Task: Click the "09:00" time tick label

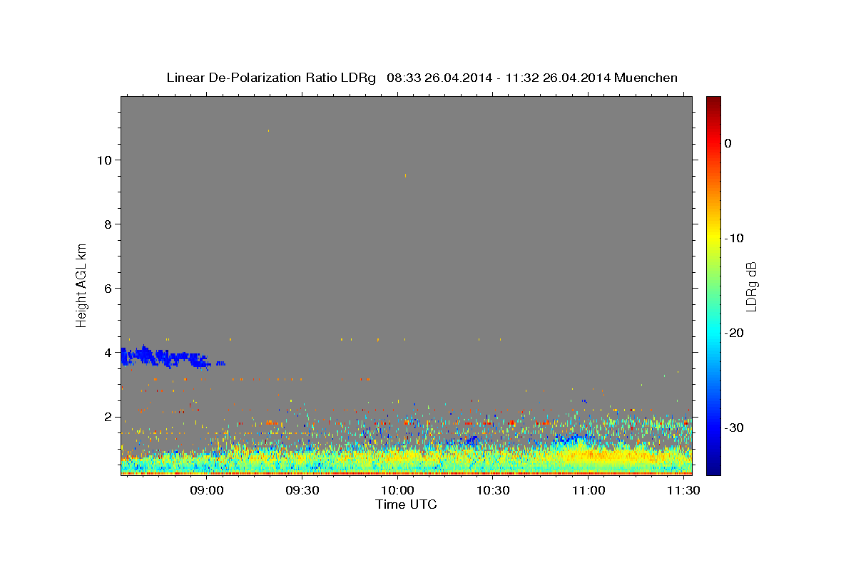Action: (x=208, y=491)
